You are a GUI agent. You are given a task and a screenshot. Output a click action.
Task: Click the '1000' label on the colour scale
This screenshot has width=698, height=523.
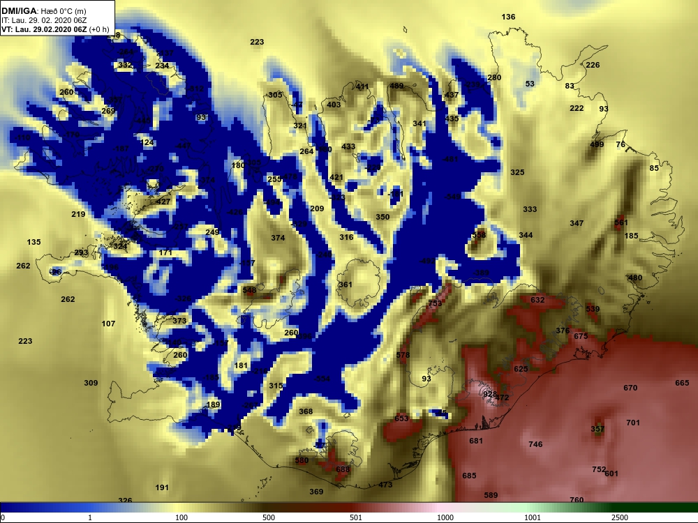(445, 517)
